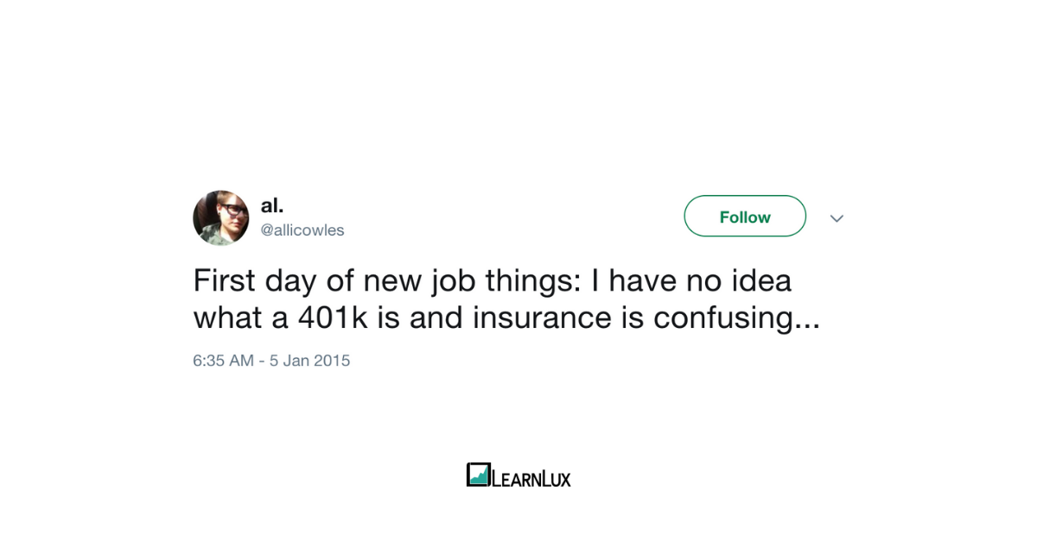Select the word "what" starting line two
This screenshot has width=1037, height=541.
tap(225, 318)
